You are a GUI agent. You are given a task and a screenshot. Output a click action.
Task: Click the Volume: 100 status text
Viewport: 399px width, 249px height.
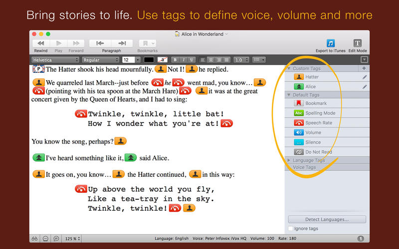pos(262,239)
